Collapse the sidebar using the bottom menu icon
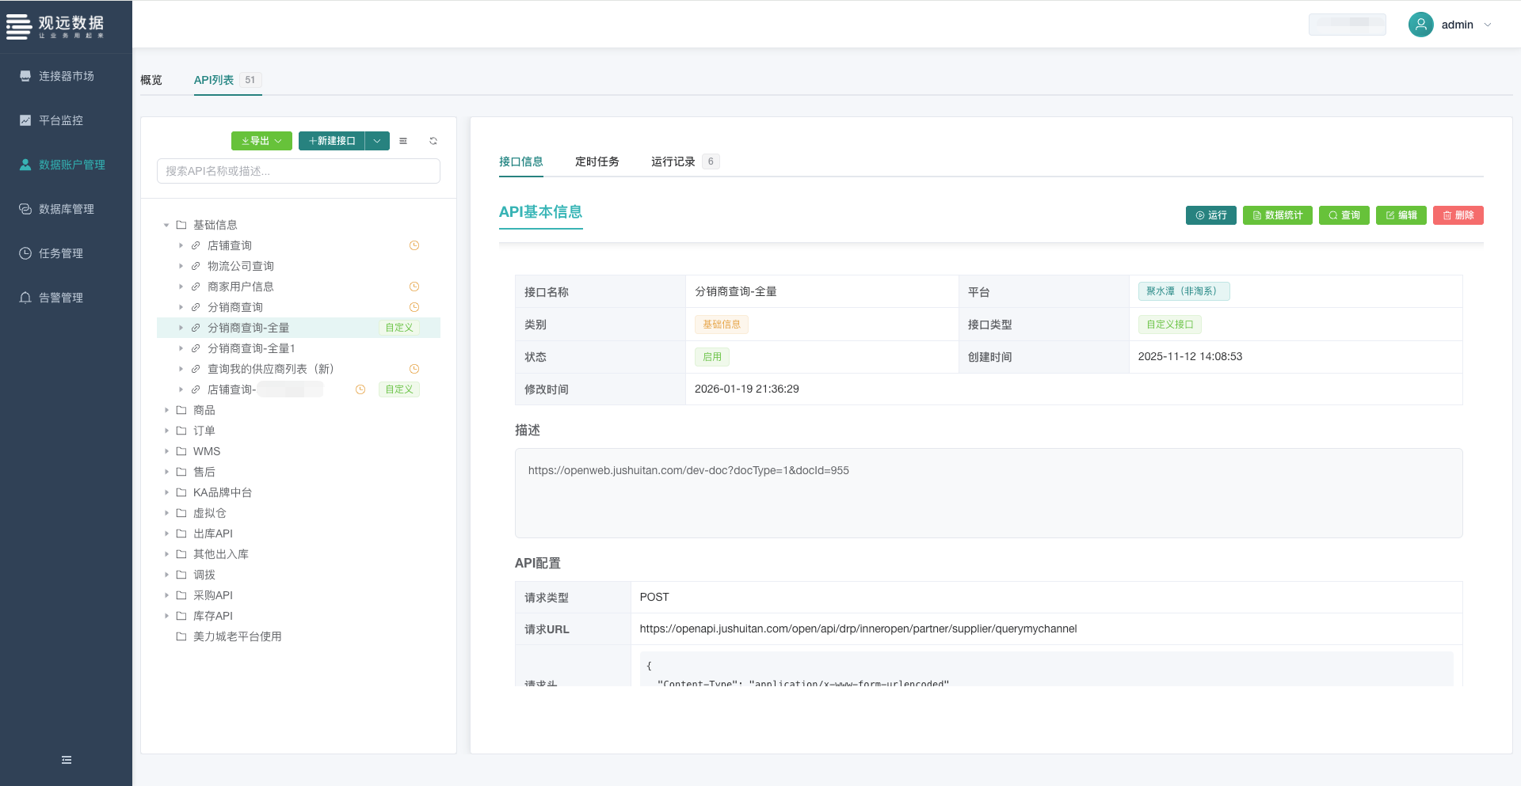The image size is (1521, 786). click(67, 760)
